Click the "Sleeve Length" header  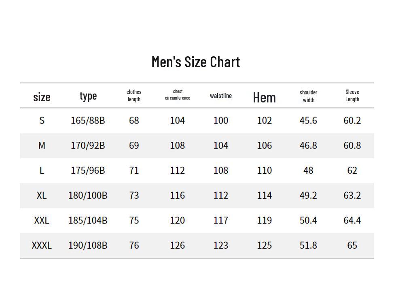click(x=352, y=96)
